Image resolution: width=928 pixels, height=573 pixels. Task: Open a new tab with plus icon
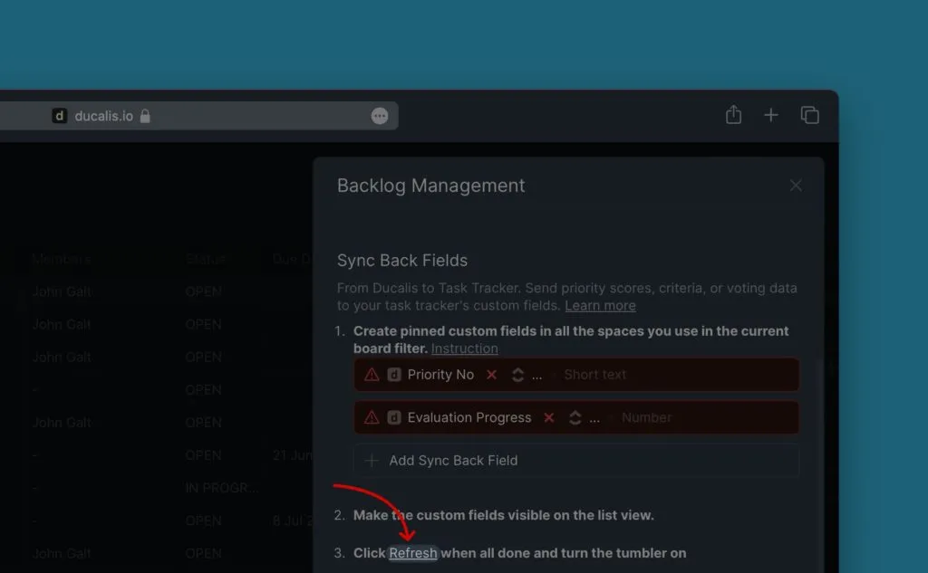point(771,115)
